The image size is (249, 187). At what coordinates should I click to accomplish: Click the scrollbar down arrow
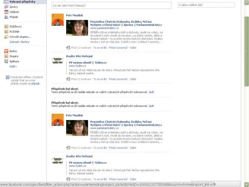(246, 184)
